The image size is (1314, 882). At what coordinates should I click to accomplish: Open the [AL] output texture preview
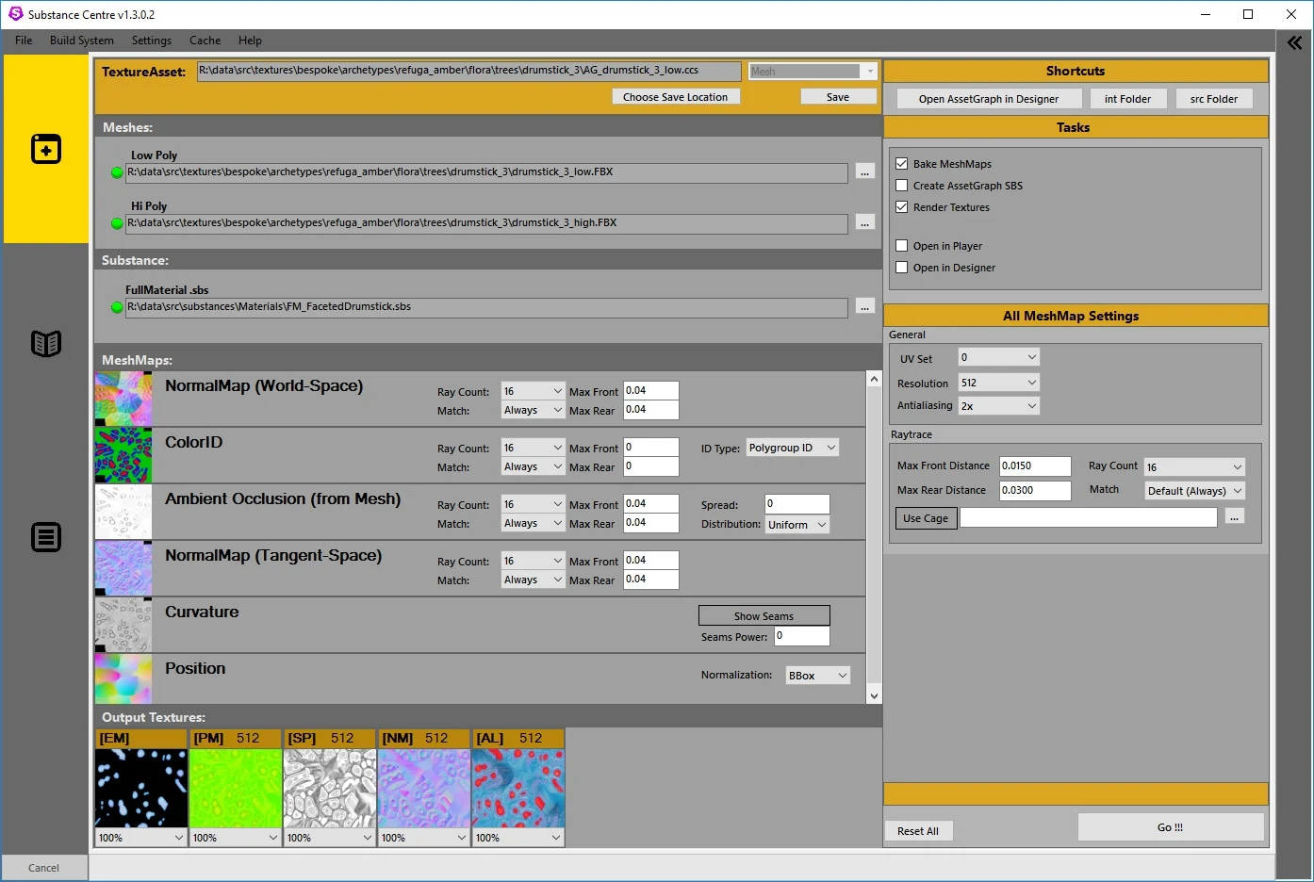coord(518,789)
